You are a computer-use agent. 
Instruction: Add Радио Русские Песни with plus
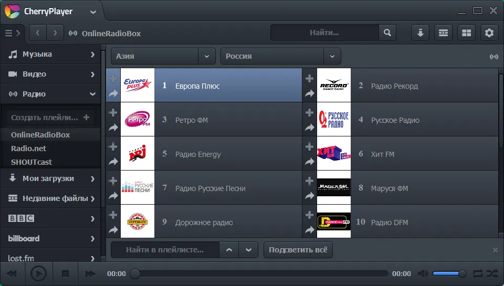point(113,181)
